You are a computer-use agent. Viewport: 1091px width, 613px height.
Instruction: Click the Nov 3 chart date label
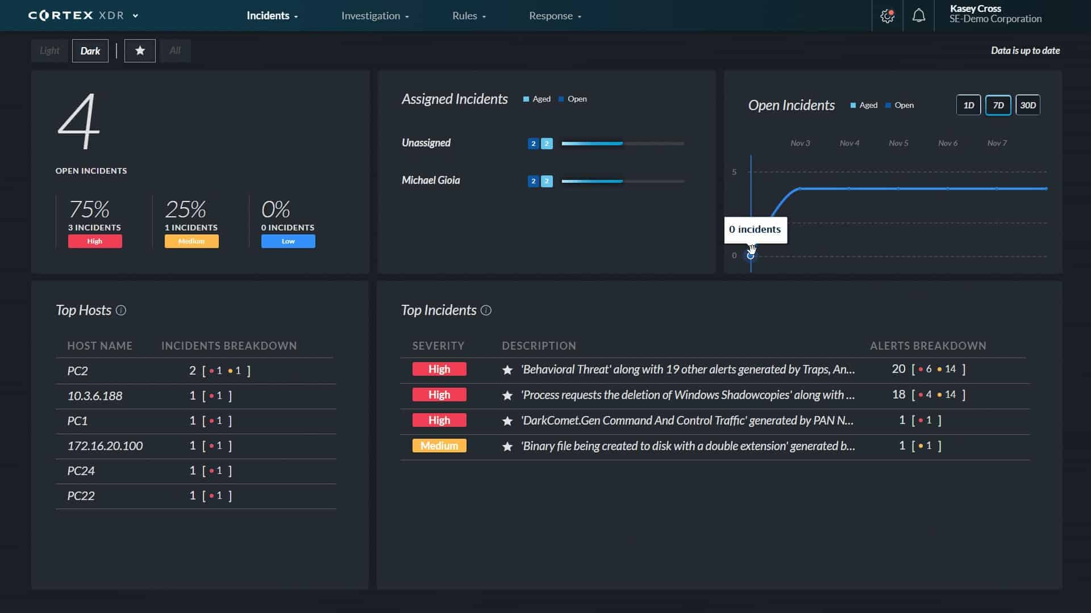pos(800,143)
